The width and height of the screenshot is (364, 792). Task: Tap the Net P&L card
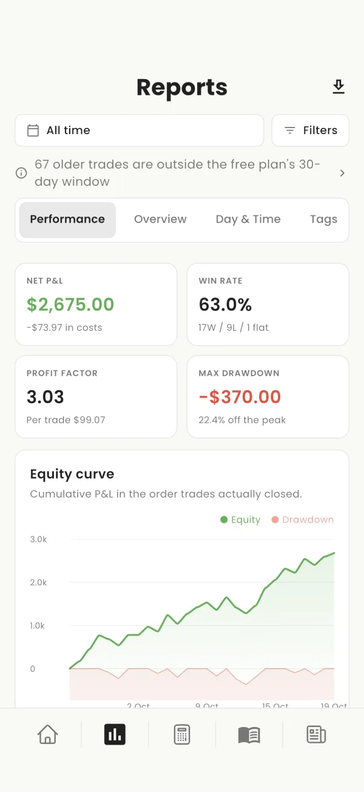tap(96, 304)
